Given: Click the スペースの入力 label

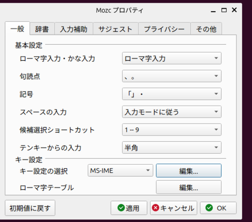Looking at the screenshot, I should tap(43, 112).
